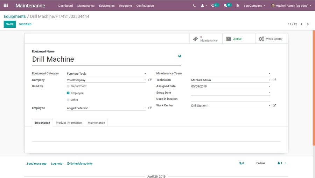The width and height of the screenshot is (315, 178).
Task: Expand Maintenance Team dropdown
Action: pyautogui.click(x=269, y=74)
